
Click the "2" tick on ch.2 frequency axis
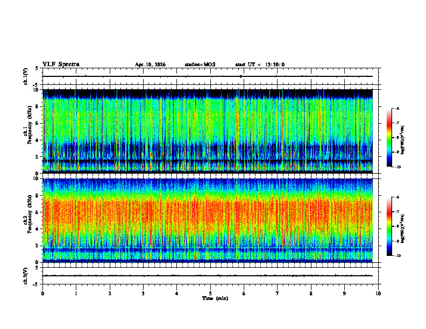[x=37, y=246]
